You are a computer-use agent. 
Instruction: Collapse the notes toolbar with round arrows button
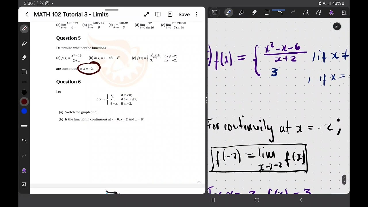click(x=337, y=26)
